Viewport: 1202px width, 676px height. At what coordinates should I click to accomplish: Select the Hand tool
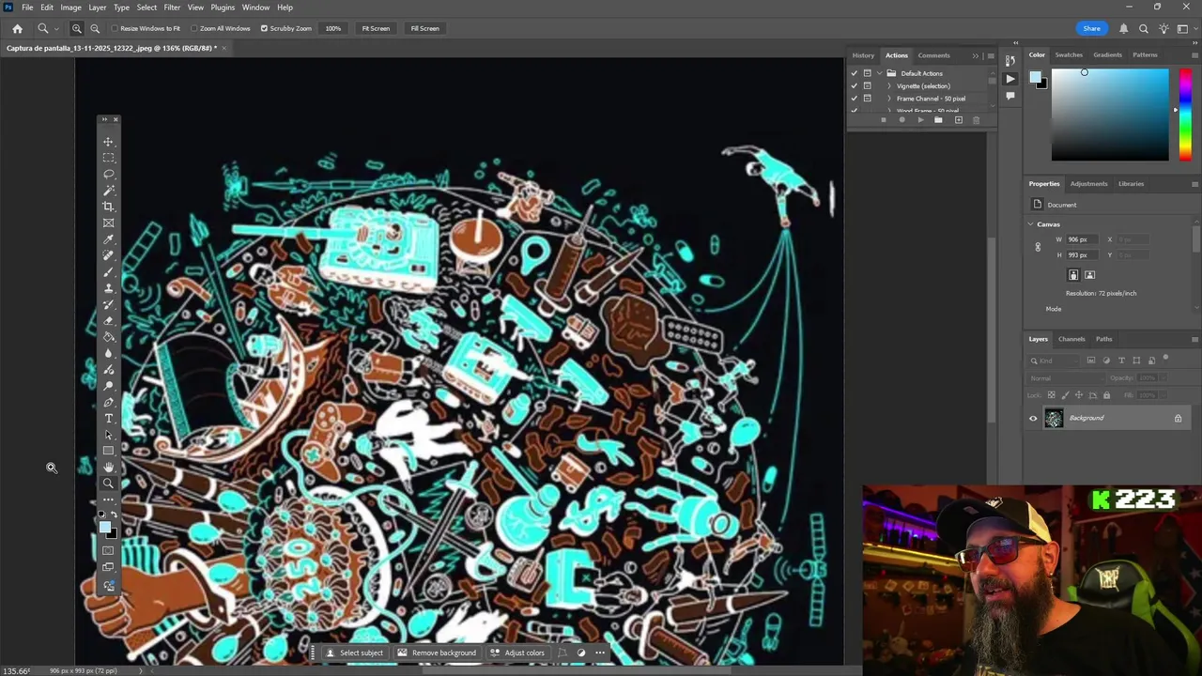coord(109,468)
